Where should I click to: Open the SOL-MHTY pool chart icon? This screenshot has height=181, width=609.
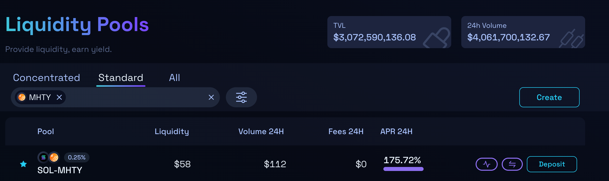tap(486, 164)
